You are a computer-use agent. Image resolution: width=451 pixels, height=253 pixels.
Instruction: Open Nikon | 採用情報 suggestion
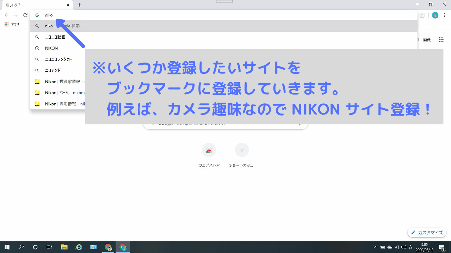point(58,104)
